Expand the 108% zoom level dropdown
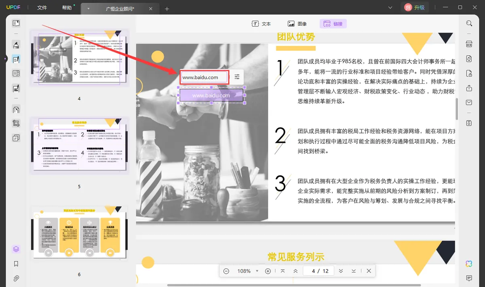Image resolution: width=485 pixels, height=287 pixels. coord(257,271)
